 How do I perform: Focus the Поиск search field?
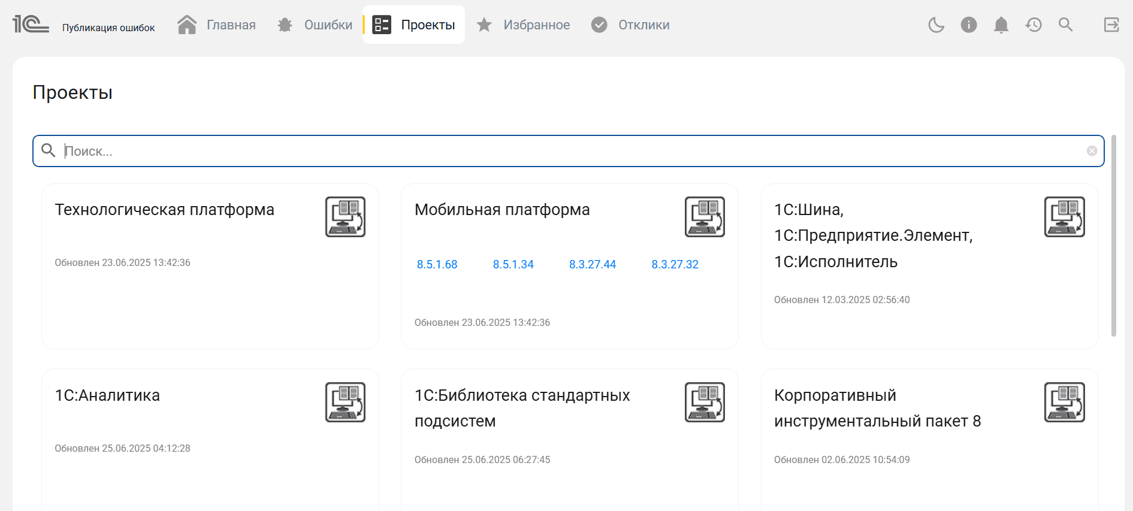point(568,151)
